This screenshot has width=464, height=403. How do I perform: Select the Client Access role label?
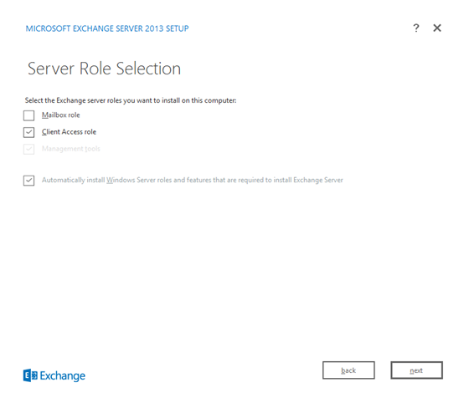click(x=69, y=132)
